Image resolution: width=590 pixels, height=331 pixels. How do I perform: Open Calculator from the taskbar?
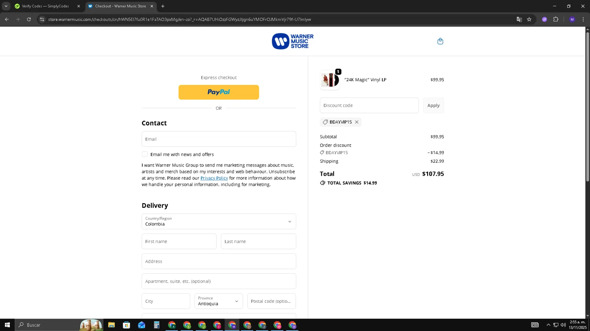point(157,325)
